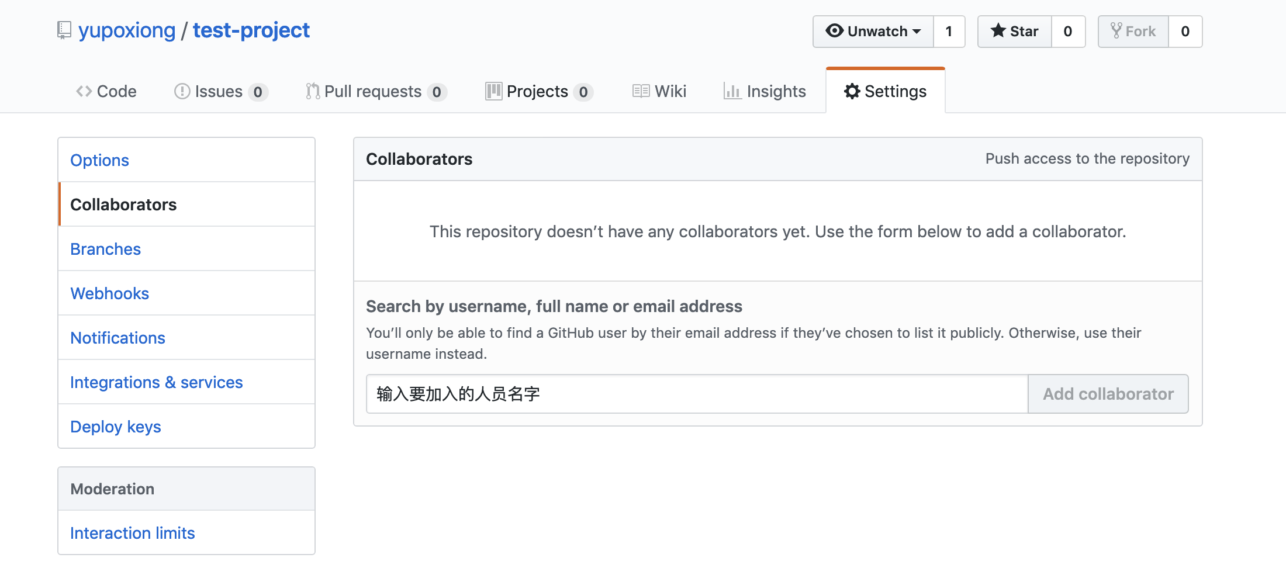Click the Issues exclamation circle icon

[182, 91]
